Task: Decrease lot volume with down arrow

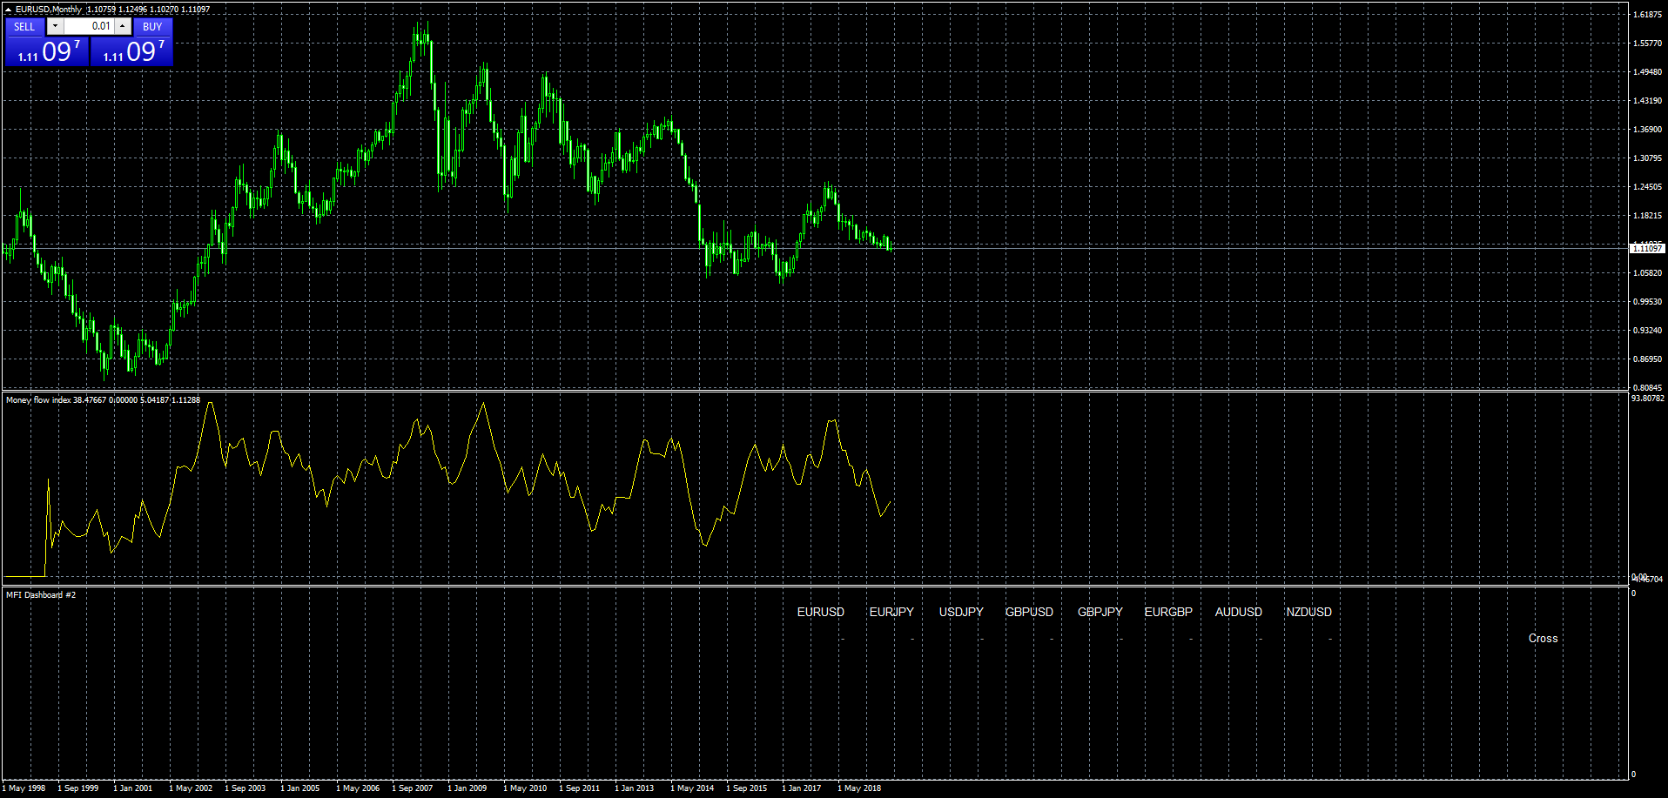Action: pyautogui.click(x=55, y=26)
